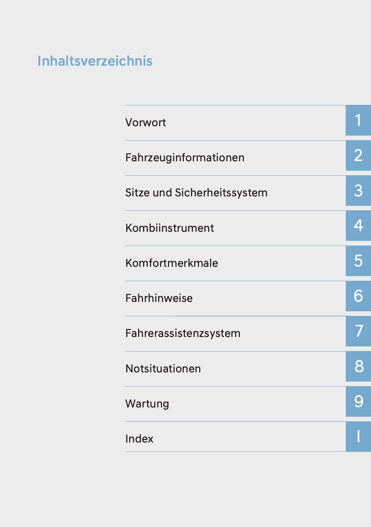This screenshot has width=371, height=527.
Task: Open the Fahrerassistenzsystem chapter entry
Action: [183, 333]
